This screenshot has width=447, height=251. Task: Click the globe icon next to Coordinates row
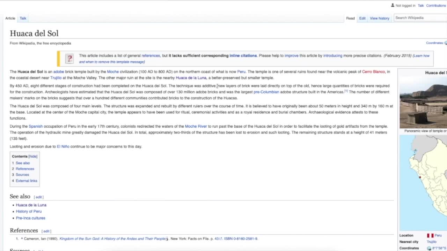pyautogui.click(x=429, y=248)
